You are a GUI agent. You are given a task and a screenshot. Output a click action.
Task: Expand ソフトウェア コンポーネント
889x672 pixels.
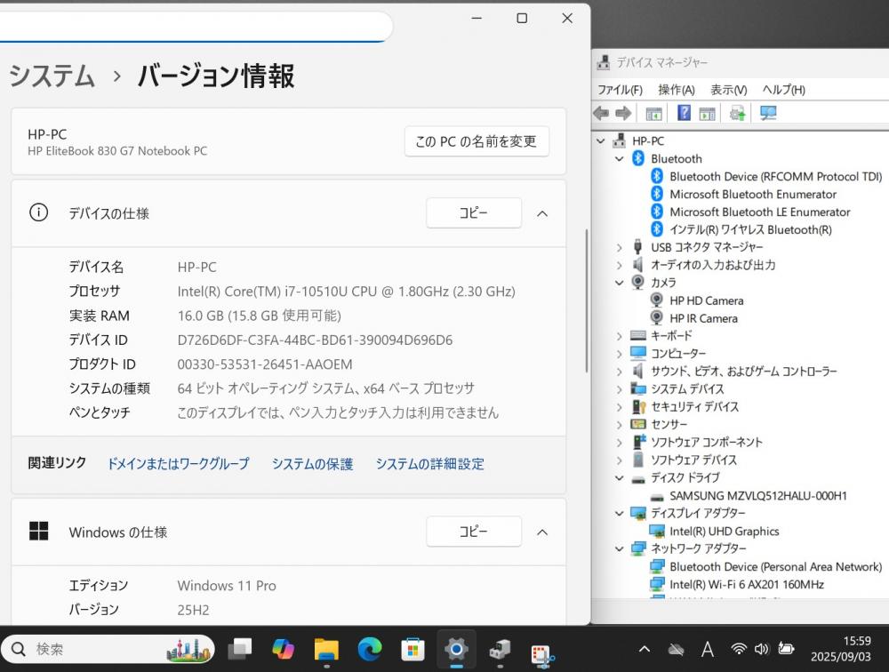(619, 443)
